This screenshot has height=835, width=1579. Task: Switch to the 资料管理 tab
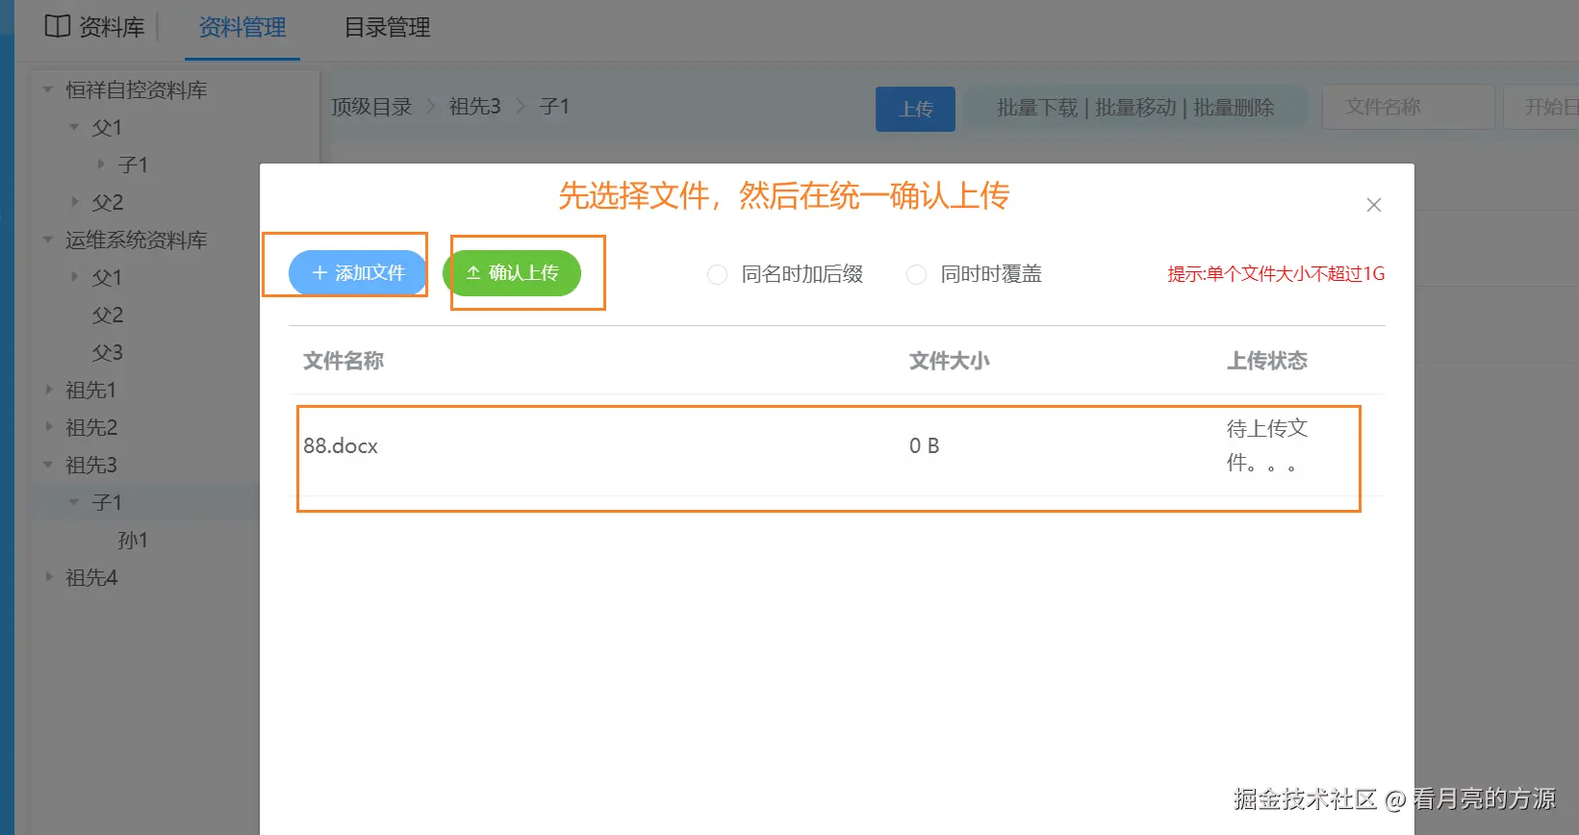(242, 27)
